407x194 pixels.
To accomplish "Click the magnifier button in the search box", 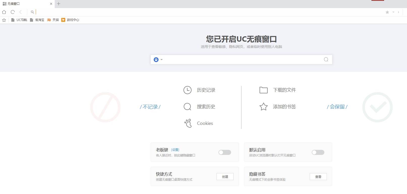I will point(326,60).
